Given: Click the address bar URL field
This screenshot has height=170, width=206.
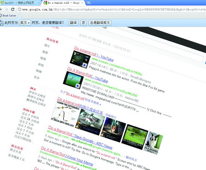Looking at the screenshot, I should click(x=114, y=10).
